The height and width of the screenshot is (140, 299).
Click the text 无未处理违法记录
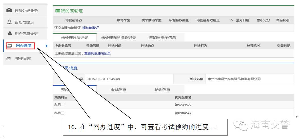(68, 53)
